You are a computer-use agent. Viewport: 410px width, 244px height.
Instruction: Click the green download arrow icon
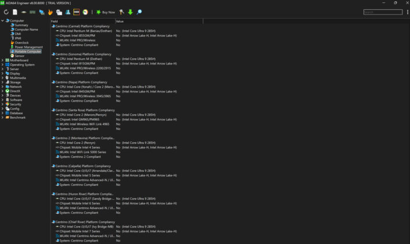click(130, 12)
